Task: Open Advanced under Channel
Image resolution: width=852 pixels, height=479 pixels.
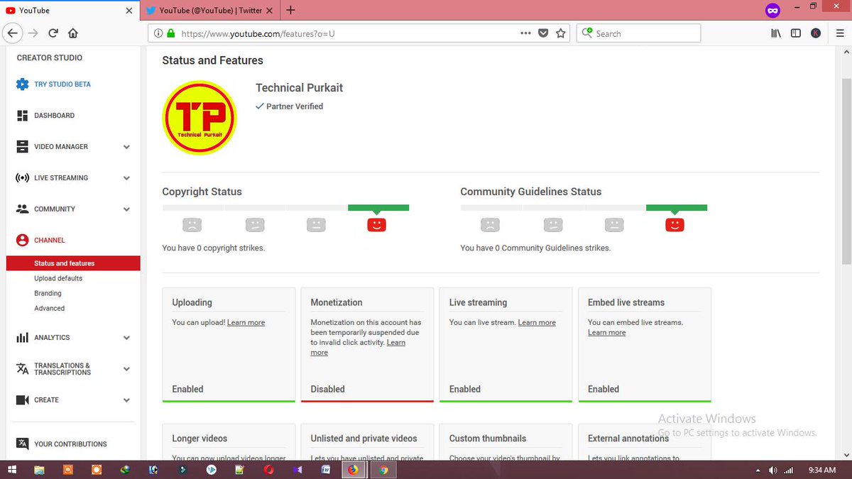Action: coord(49,309)
